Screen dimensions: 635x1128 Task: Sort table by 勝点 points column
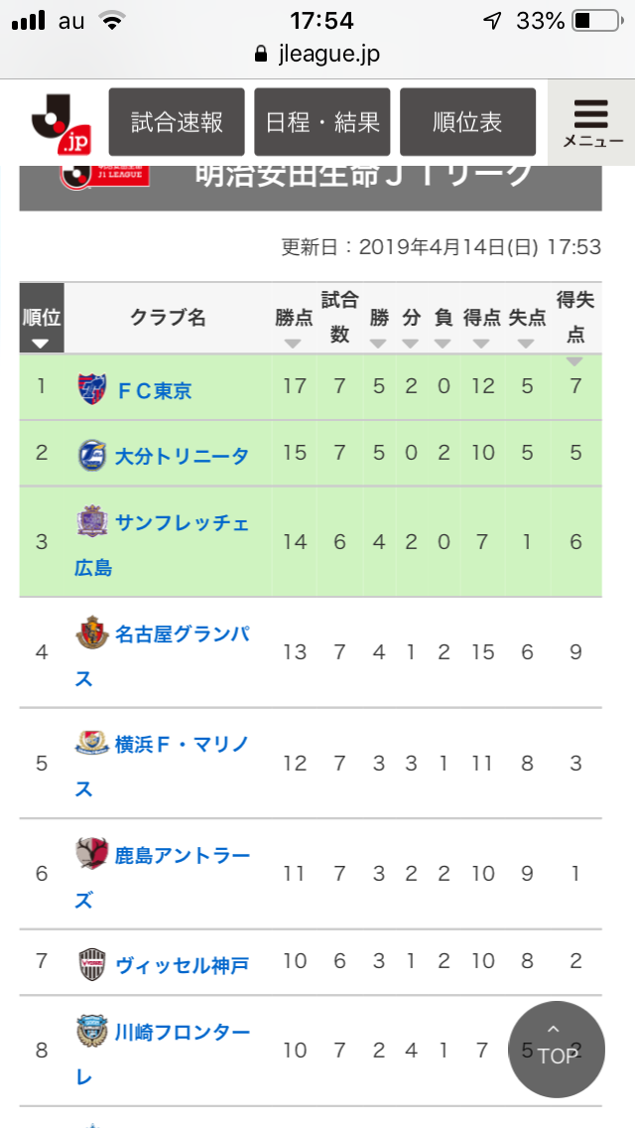pos(294,344)
